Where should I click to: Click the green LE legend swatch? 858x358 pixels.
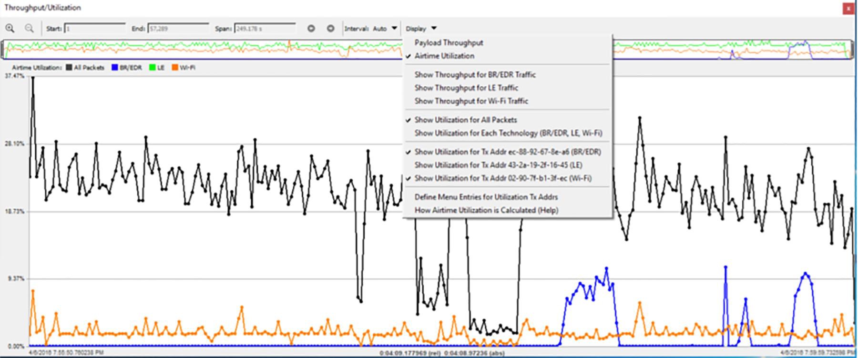click(152, 68)
